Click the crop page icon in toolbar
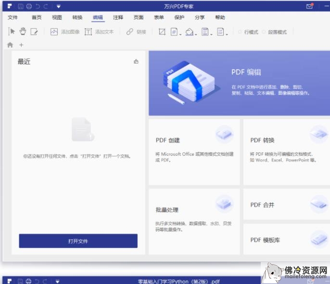The width and height of the screenshot is (330, 284). pyautogui.click(x=162, y=32)
